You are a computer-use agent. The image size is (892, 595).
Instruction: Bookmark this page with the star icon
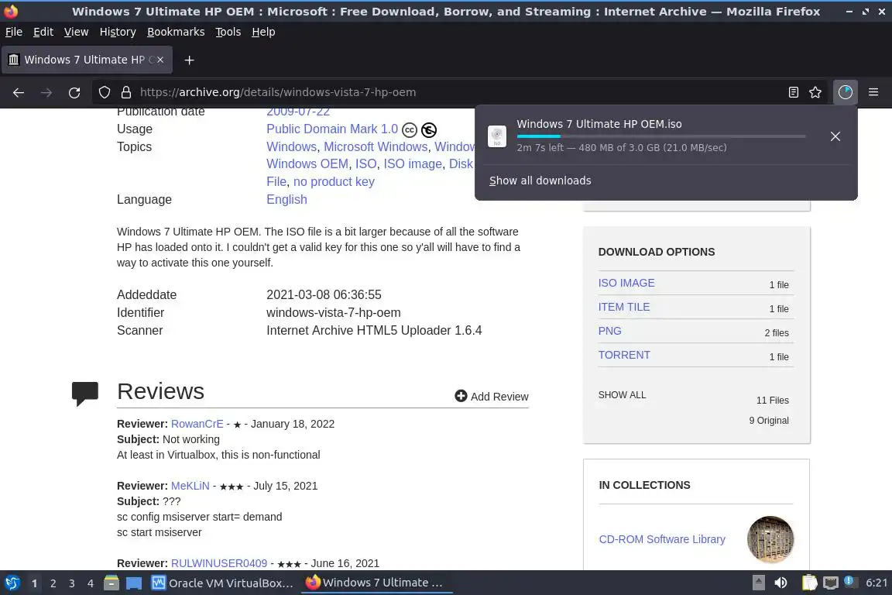(815, 92)
